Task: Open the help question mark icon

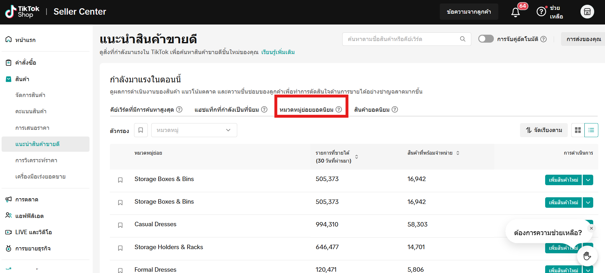Action: (541, 12)
